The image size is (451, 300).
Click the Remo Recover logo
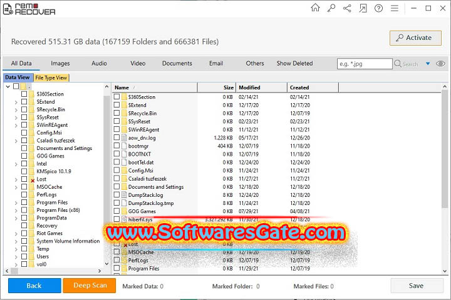tap(29, 9)
